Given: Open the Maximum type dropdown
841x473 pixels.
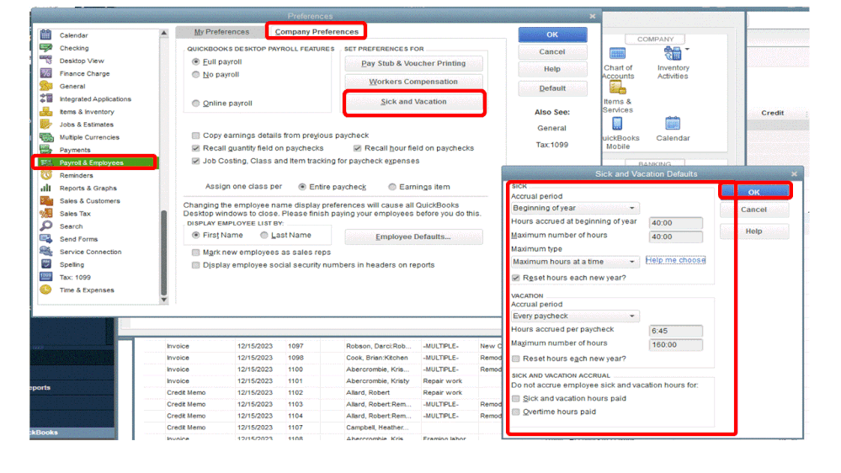Looking at the screenshot, I should (x=576, y=262).
